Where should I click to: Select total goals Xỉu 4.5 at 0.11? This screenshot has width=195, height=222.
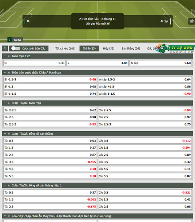pos(145,169)
